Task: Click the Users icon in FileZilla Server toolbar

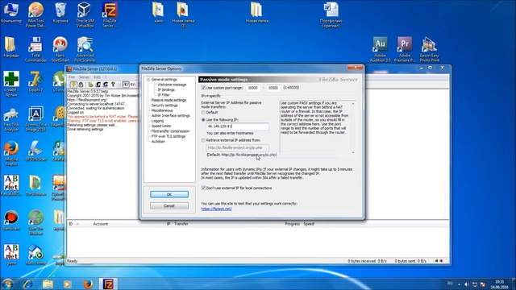Action: coord(98,85)
